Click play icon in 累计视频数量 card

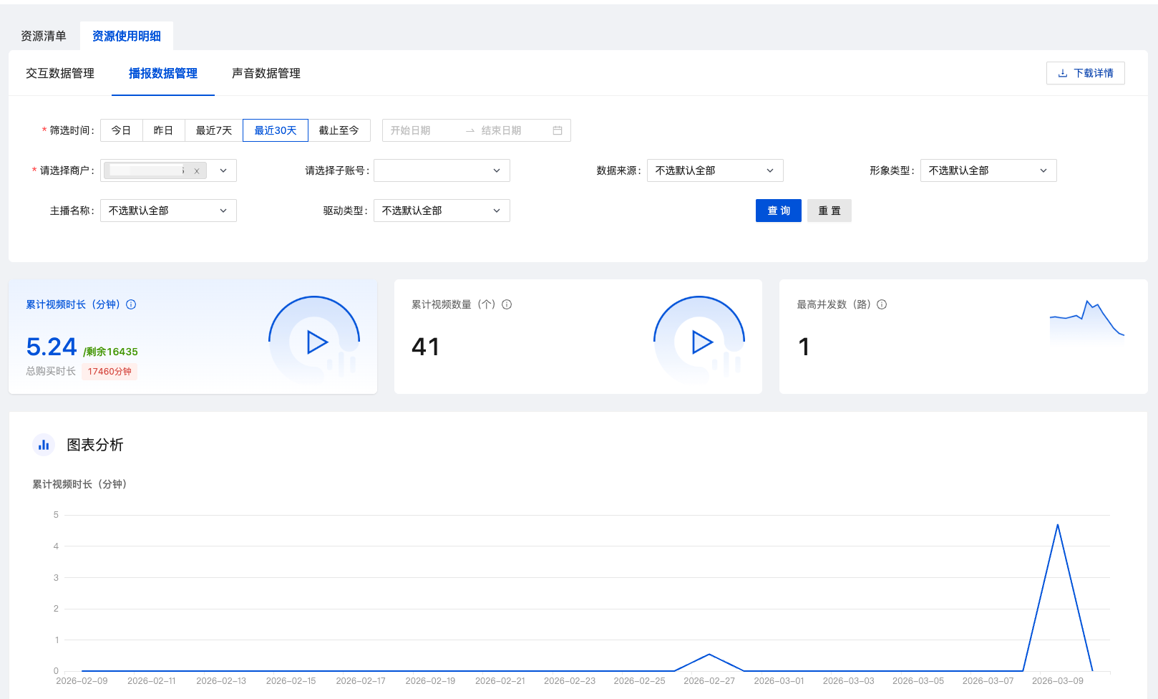701,342
